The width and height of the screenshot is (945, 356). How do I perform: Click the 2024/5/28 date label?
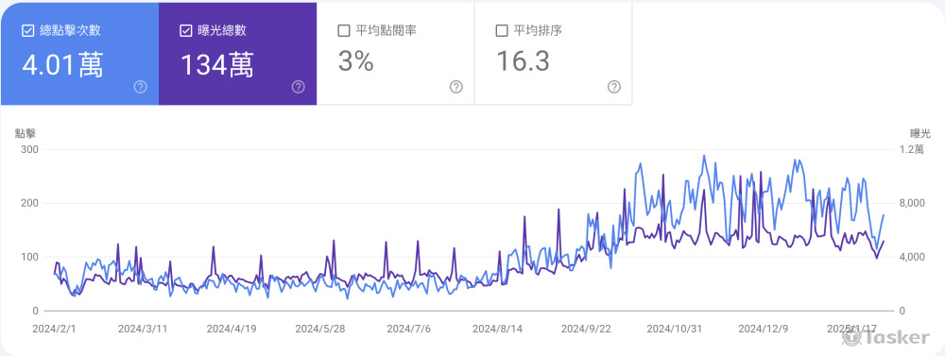(x=320, y=330)
